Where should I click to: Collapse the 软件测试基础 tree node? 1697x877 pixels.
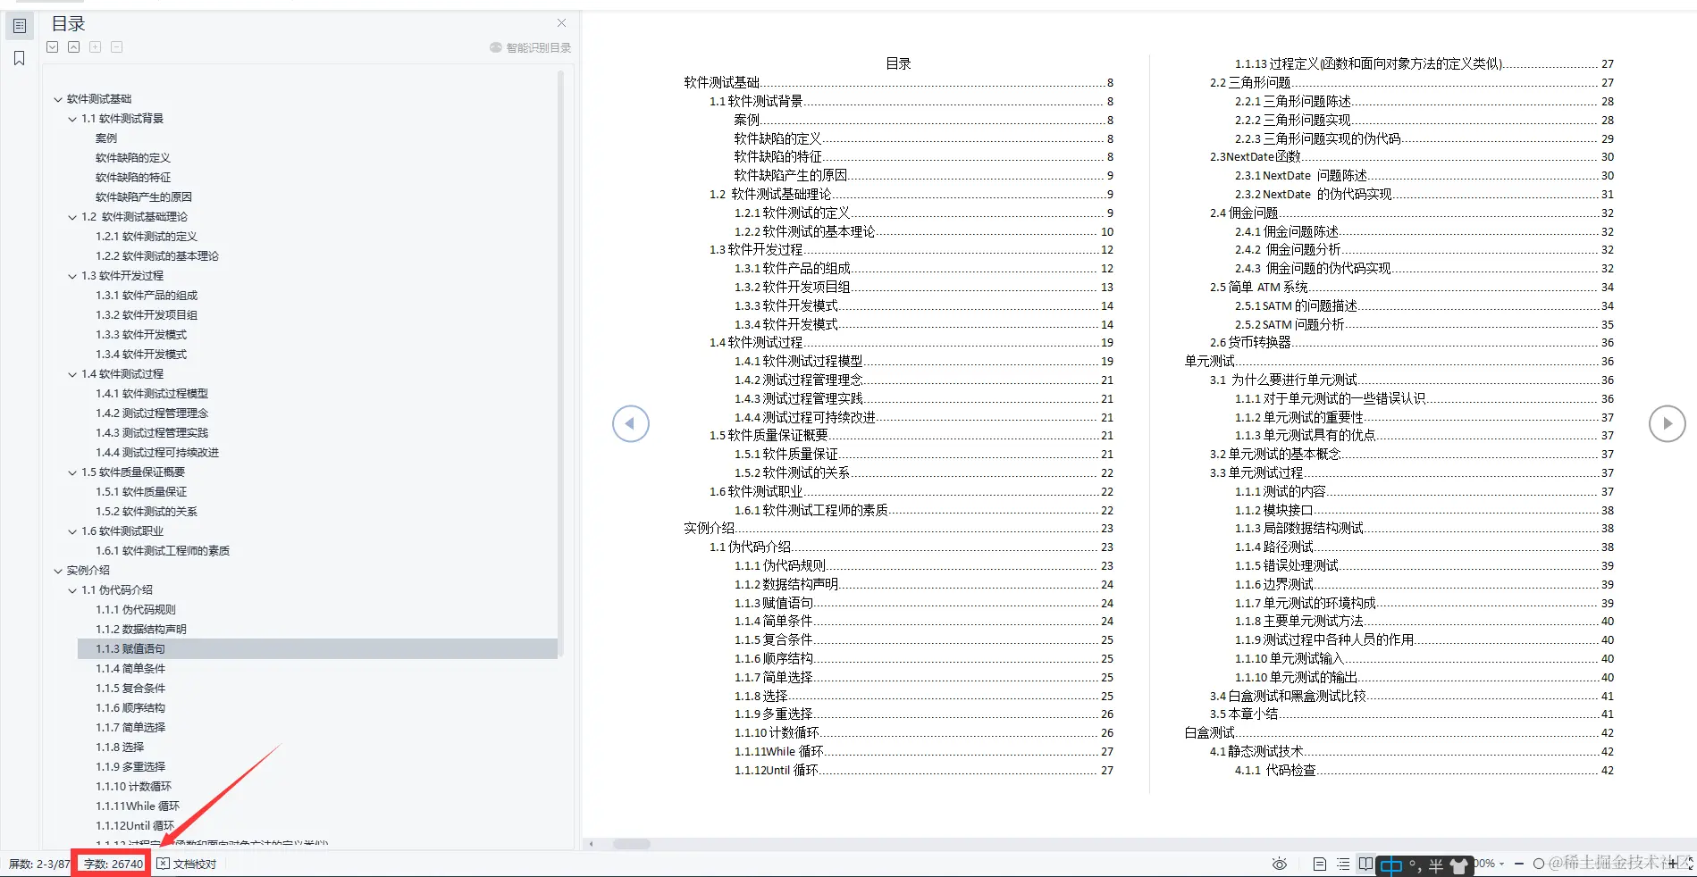58,99
